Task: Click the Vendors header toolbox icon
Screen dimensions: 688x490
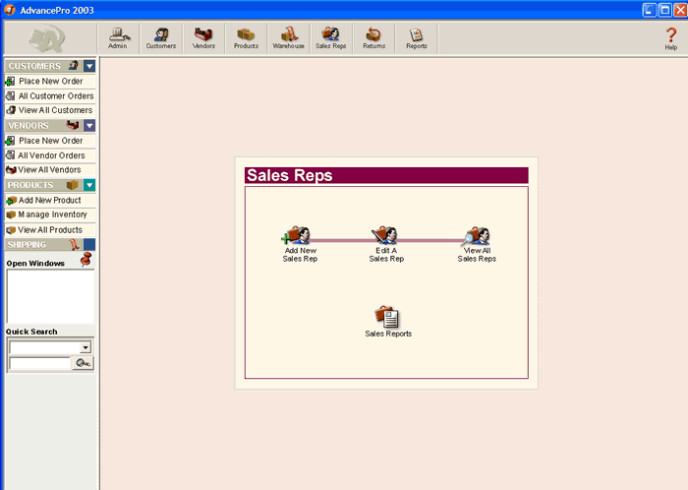Action: (73, 125)
